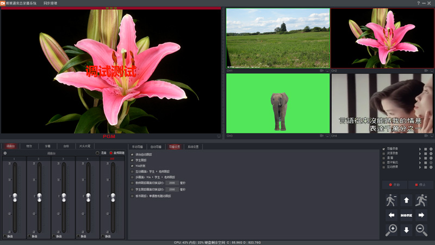This screenshot has width=435, height=245.
Task: Enable the 直播 checkbox
Action: (x=383, y=157)
